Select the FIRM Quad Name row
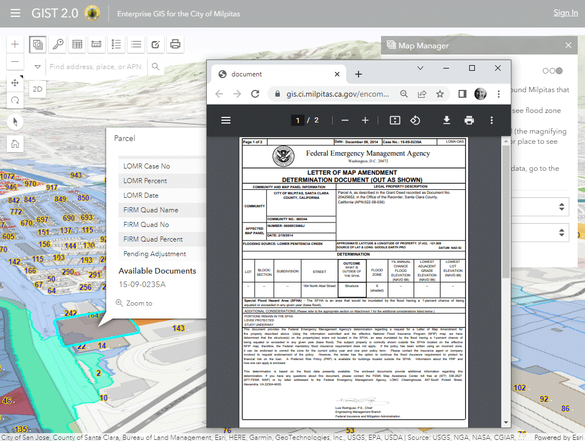This screenshot has height=441, width=585. (x=162, y=210)
